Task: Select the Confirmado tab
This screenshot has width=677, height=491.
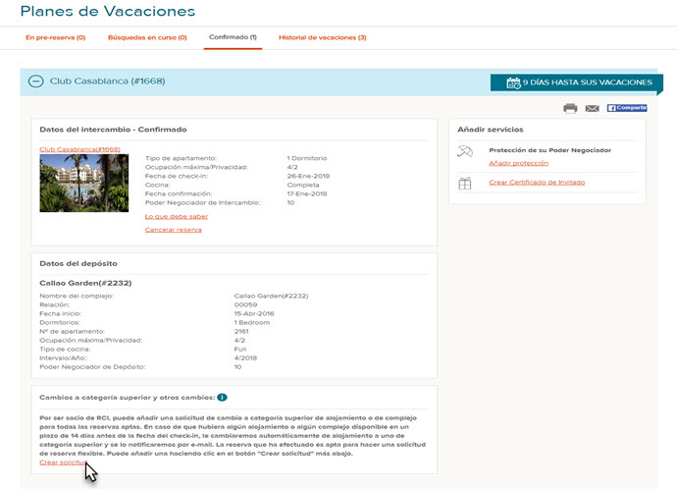Action: pyautogui.click(x=233, y=37)
